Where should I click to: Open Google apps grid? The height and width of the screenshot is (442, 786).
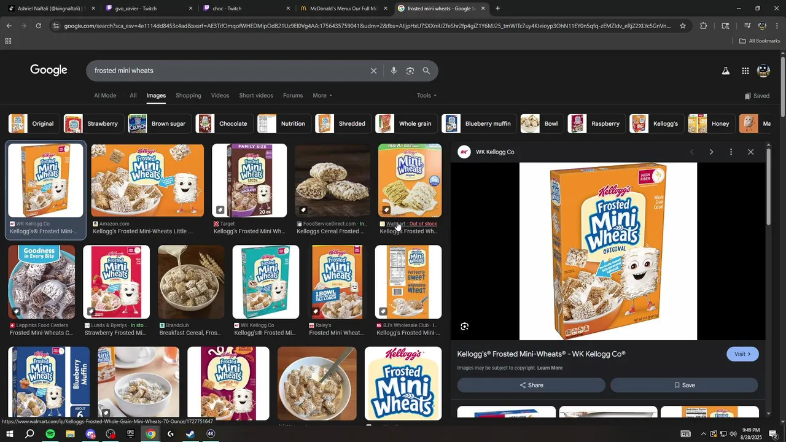point(745,71)
